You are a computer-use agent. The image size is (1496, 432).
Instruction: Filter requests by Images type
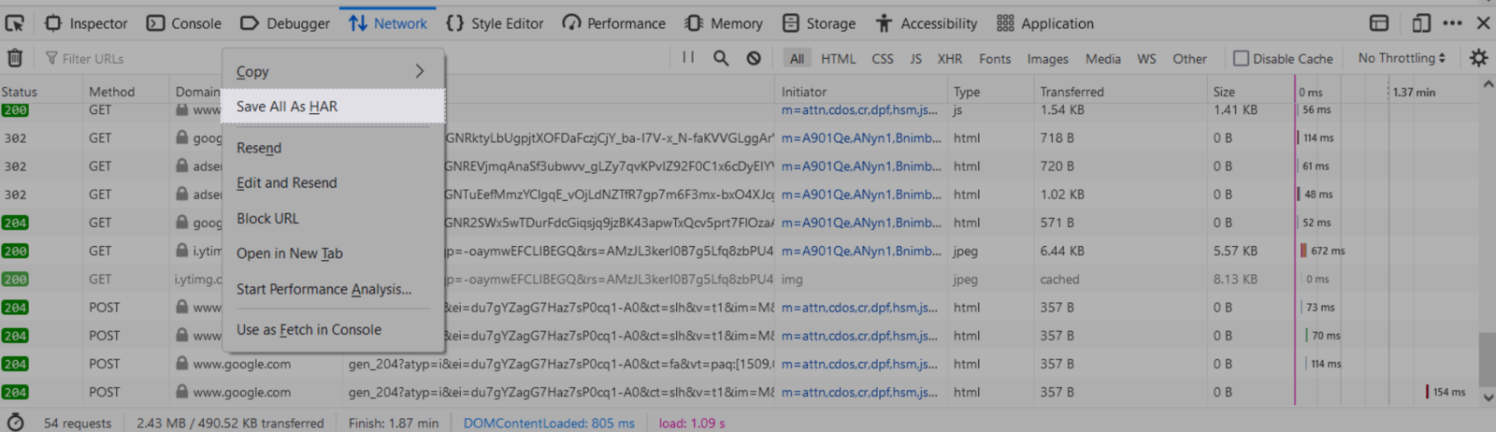click(1047, 59)
